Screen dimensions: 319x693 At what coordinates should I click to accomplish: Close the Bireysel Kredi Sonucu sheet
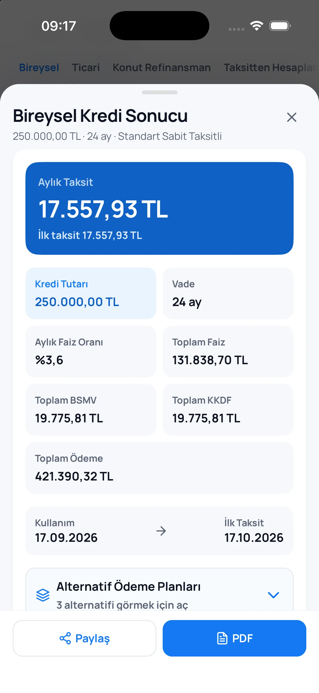291,117
